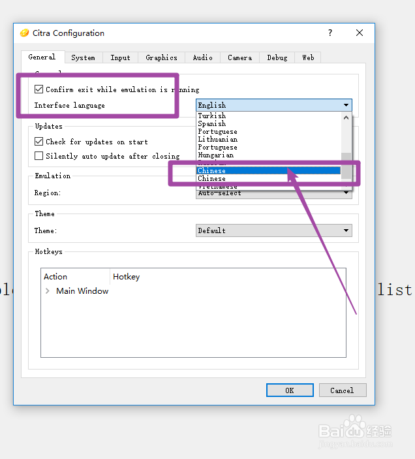Viewport: 415px width, 459px height.
Task: Select the highlighted Chinese language entry
Action: [x=268, y=170]
